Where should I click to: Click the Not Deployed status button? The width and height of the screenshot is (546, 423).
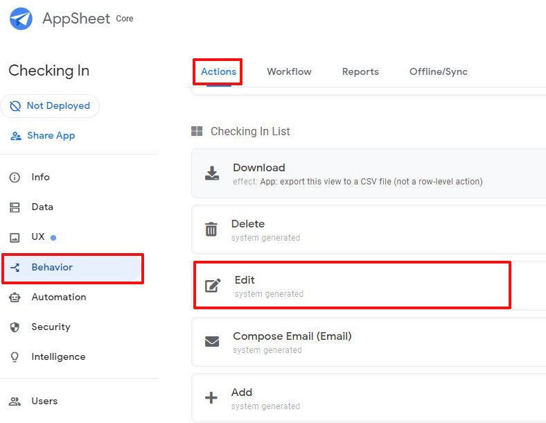(50, 106)
